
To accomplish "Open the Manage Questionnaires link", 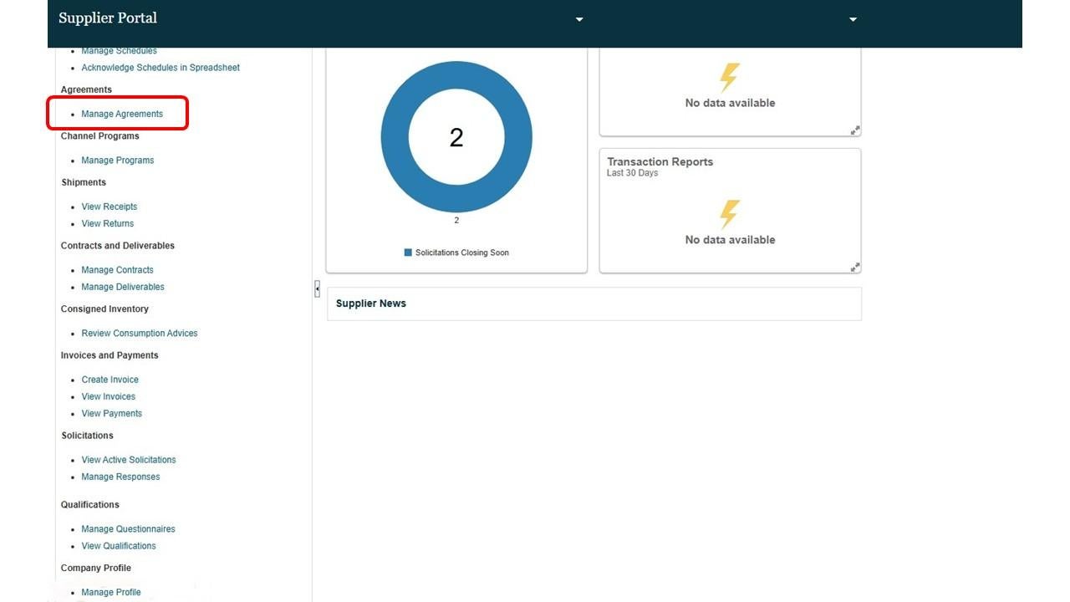I will pyautogui.click(x=128, y=529).
